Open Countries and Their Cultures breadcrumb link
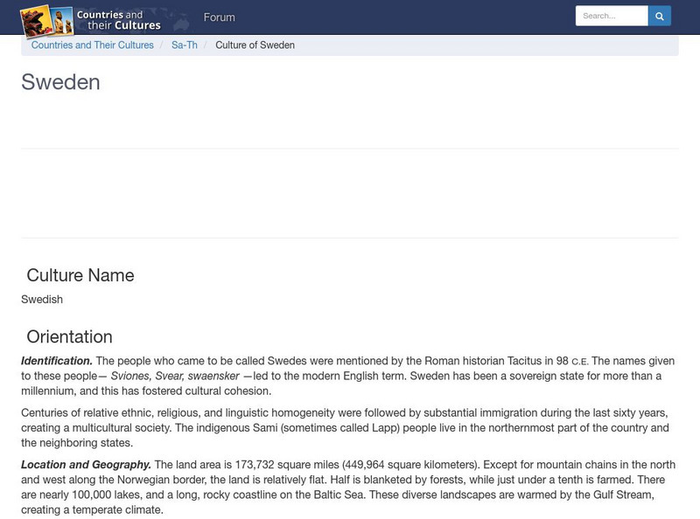This screenshot has height=519, width=700. [x=93, y=45]
